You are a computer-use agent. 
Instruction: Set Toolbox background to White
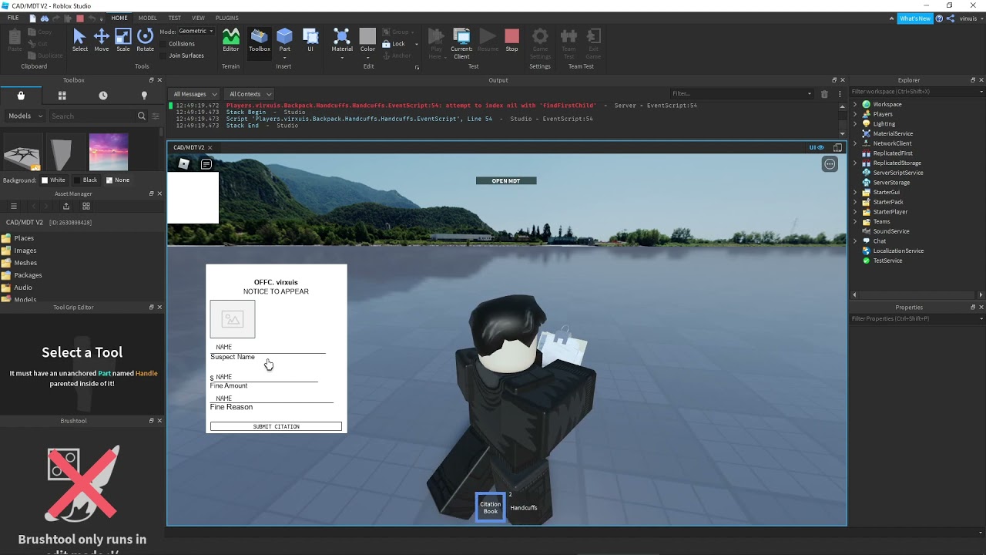click(53, 180)
